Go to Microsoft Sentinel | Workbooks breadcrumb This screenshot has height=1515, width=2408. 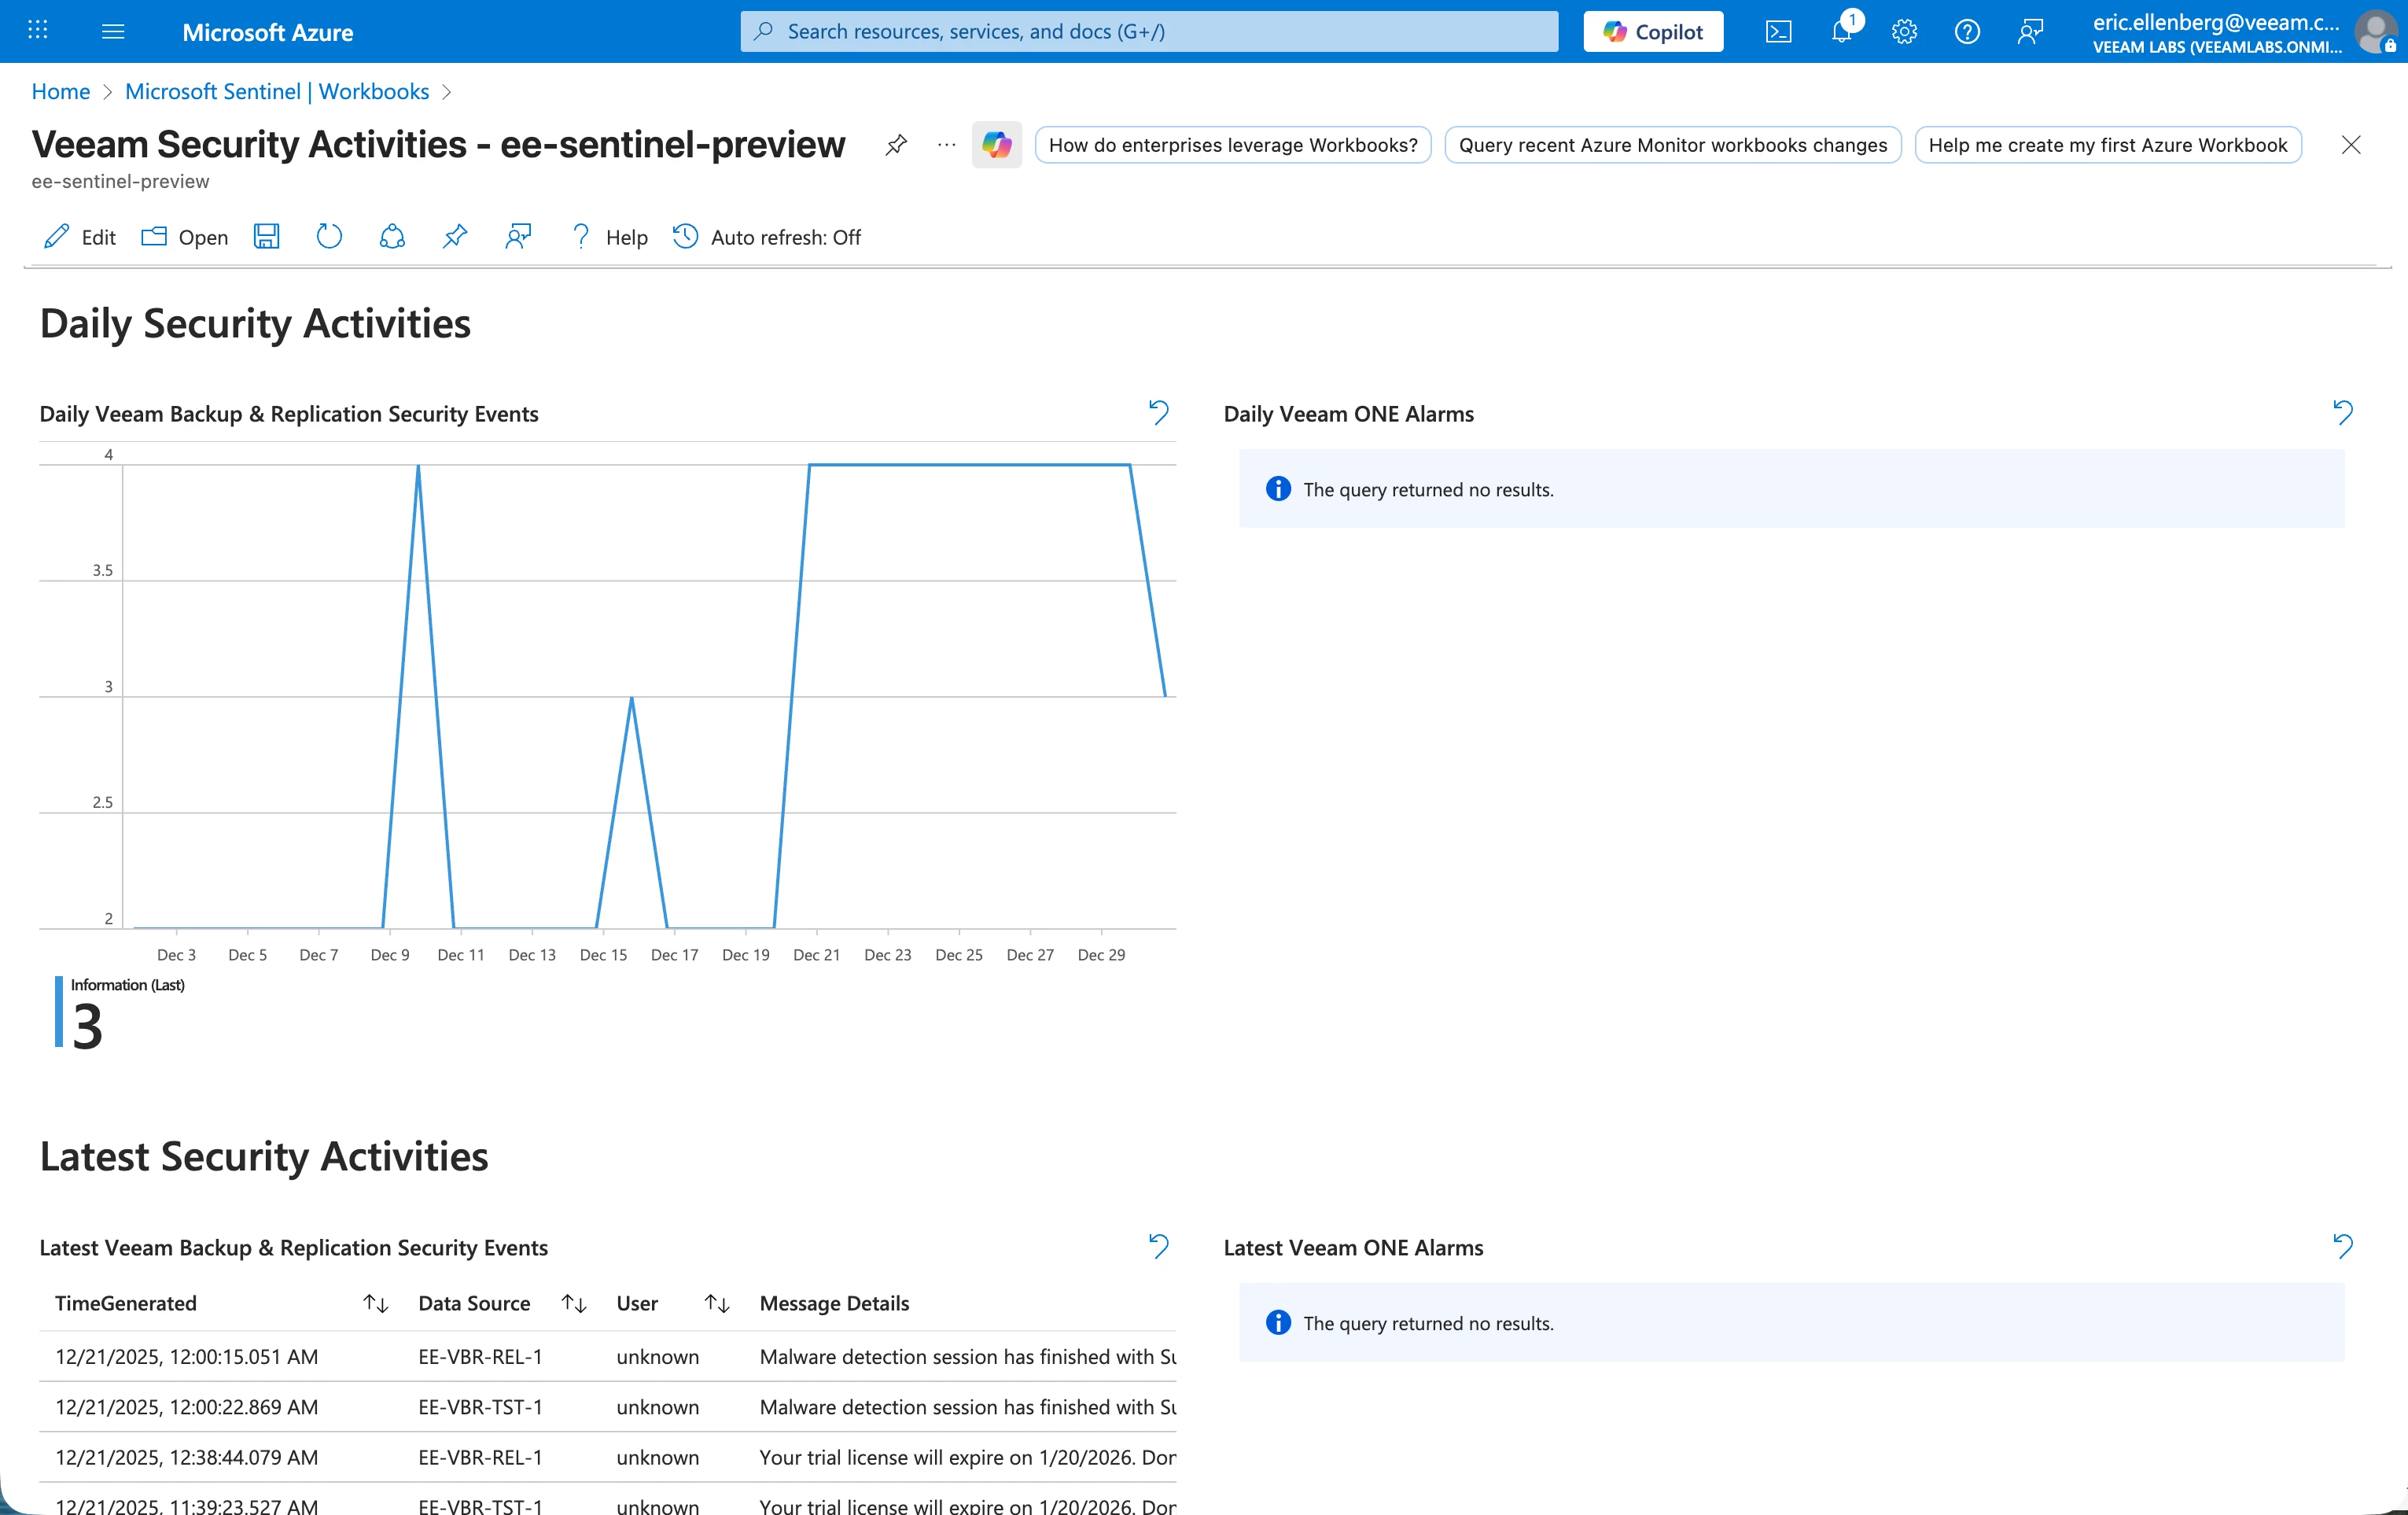click(x=277, y=92)
